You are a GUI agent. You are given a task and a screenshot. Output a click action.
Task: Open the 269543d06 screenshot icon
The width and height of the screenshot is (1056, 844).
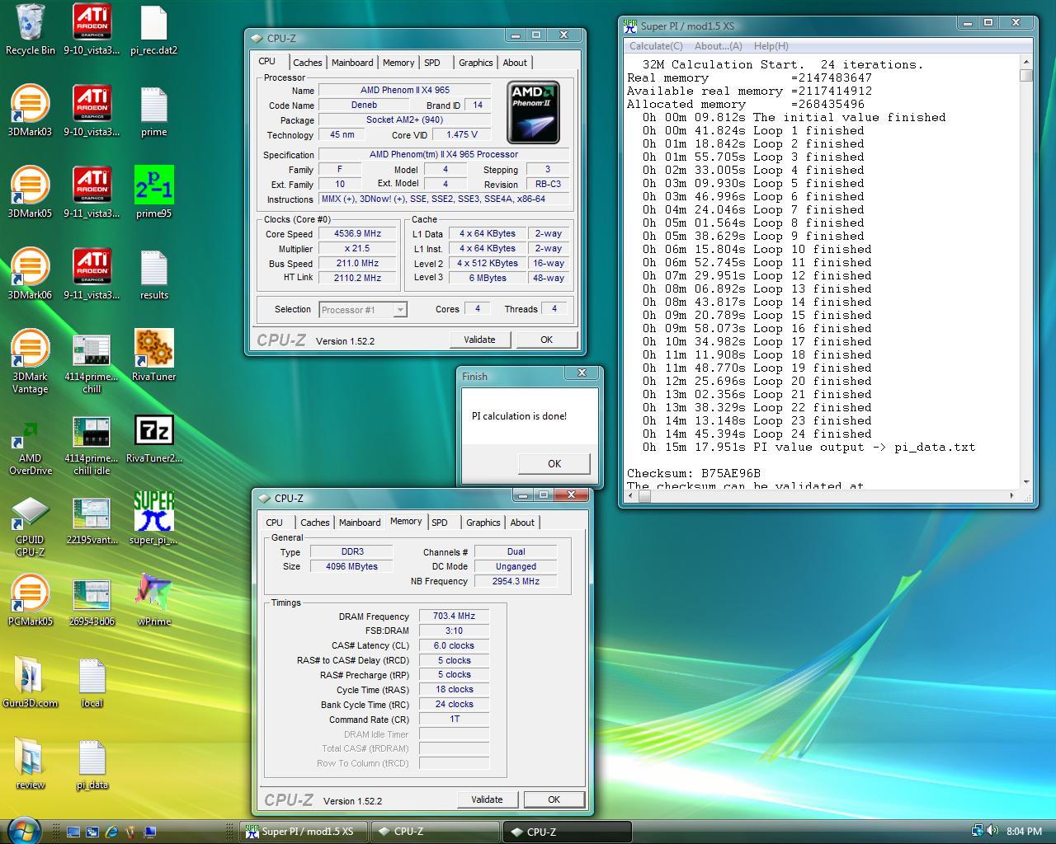click(x=92, y=601)
